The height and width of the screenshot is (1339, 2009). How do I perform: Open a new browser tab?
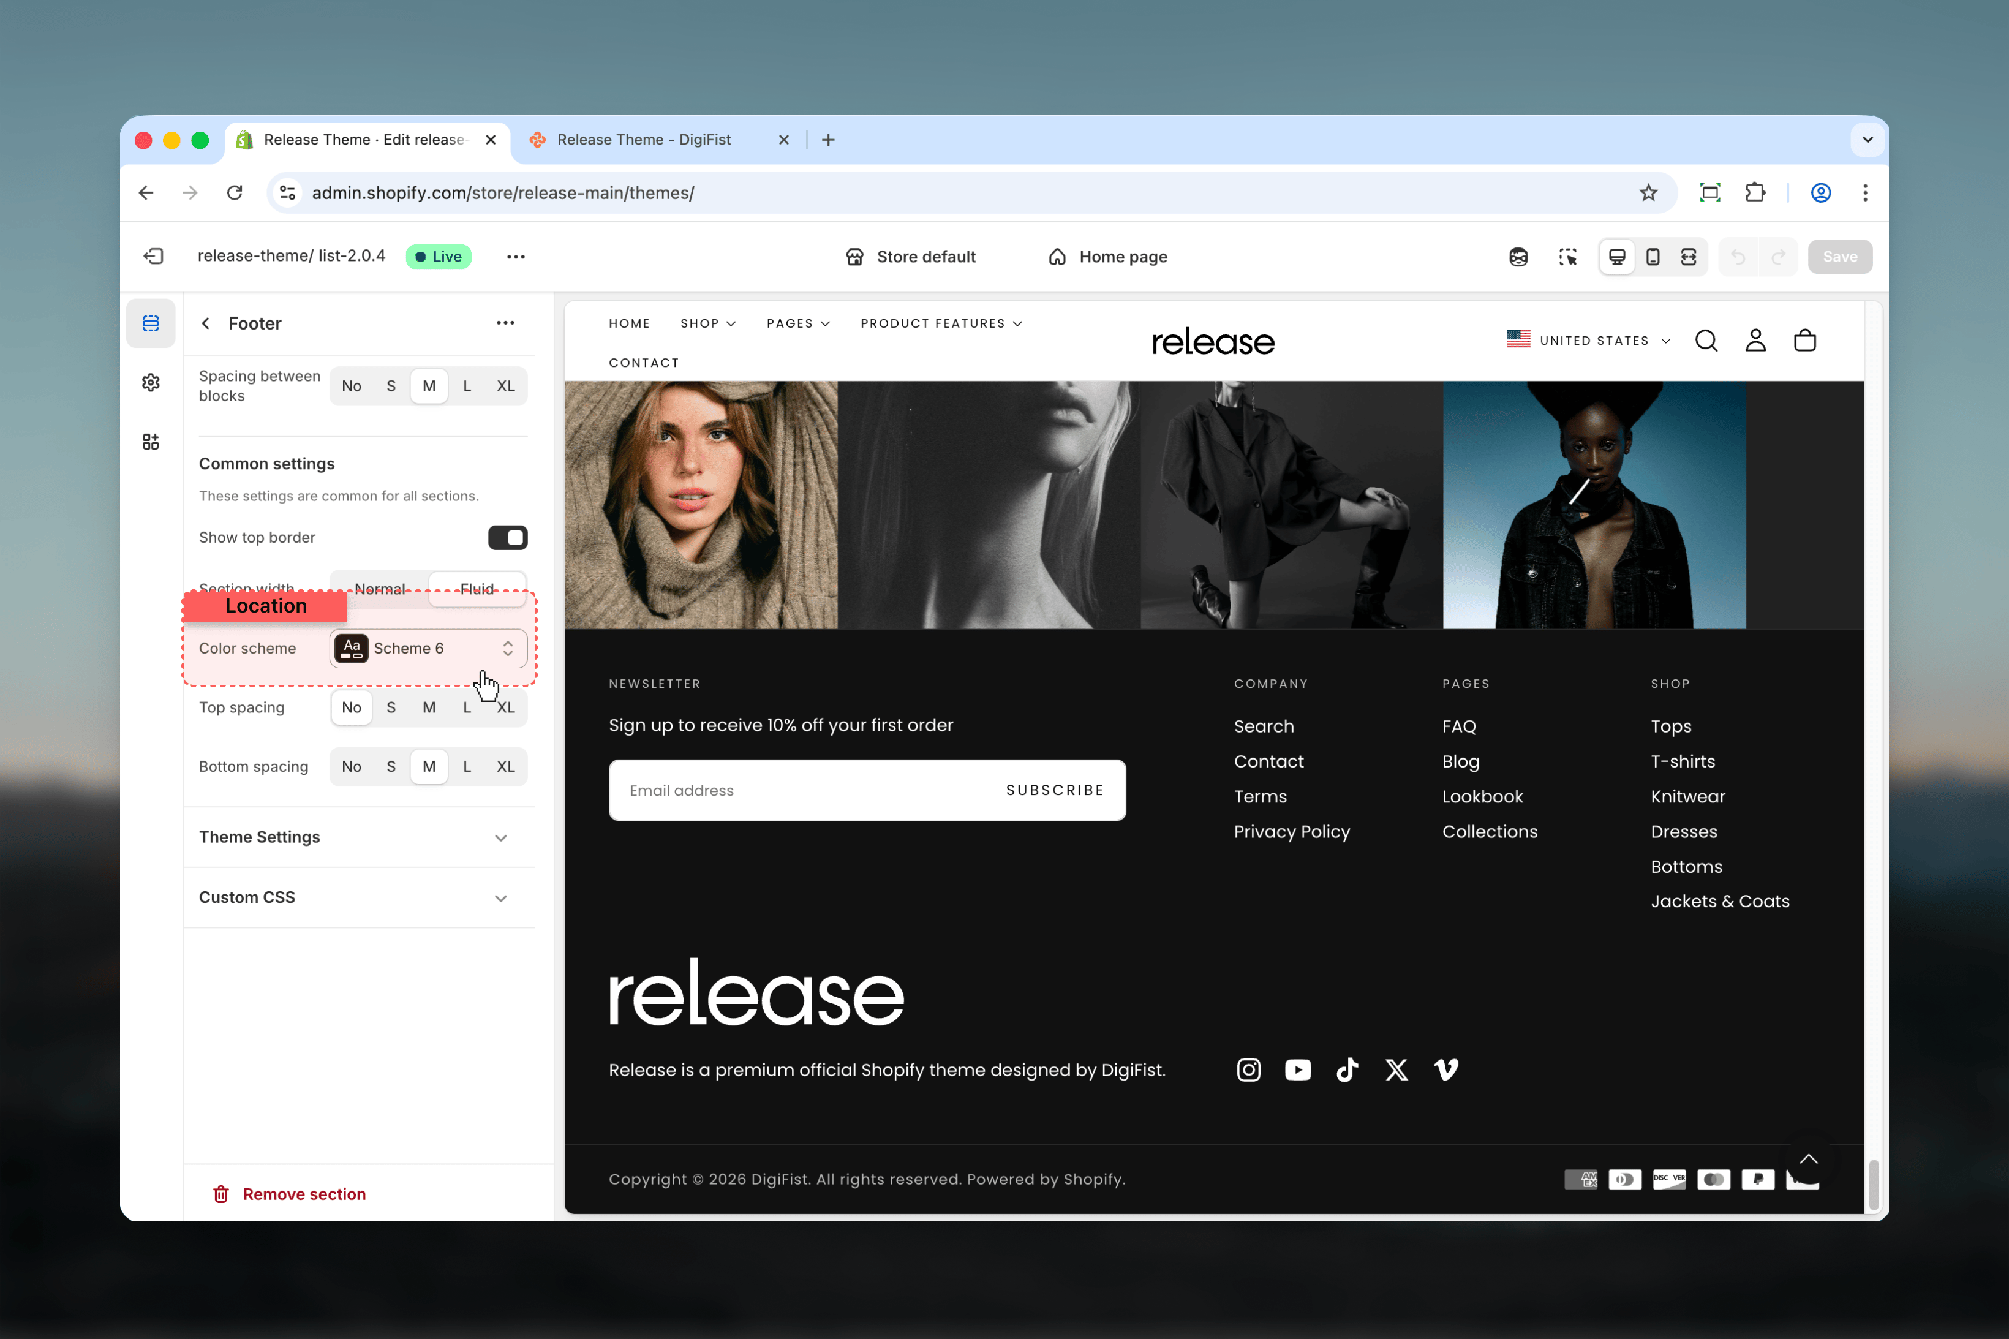[828, 140]
